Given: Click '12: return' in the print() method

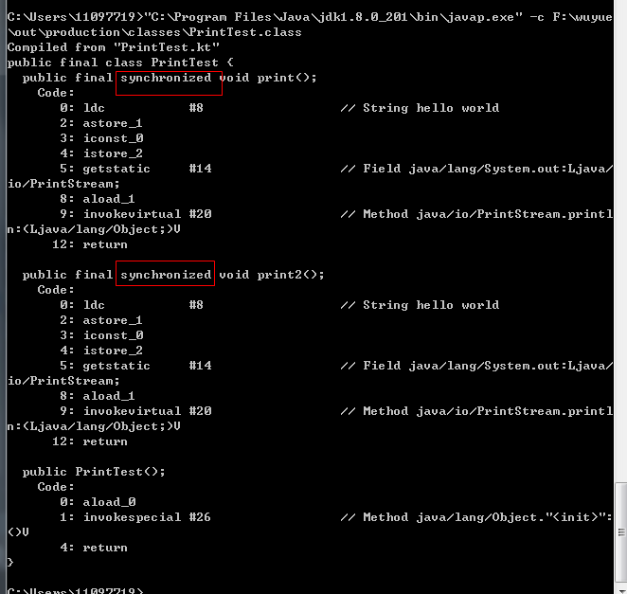Looking at the screenshot, I should [90, 244].
